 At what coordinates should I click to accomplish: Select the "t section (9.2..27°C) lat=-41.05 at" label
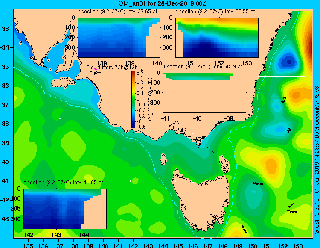64,183
